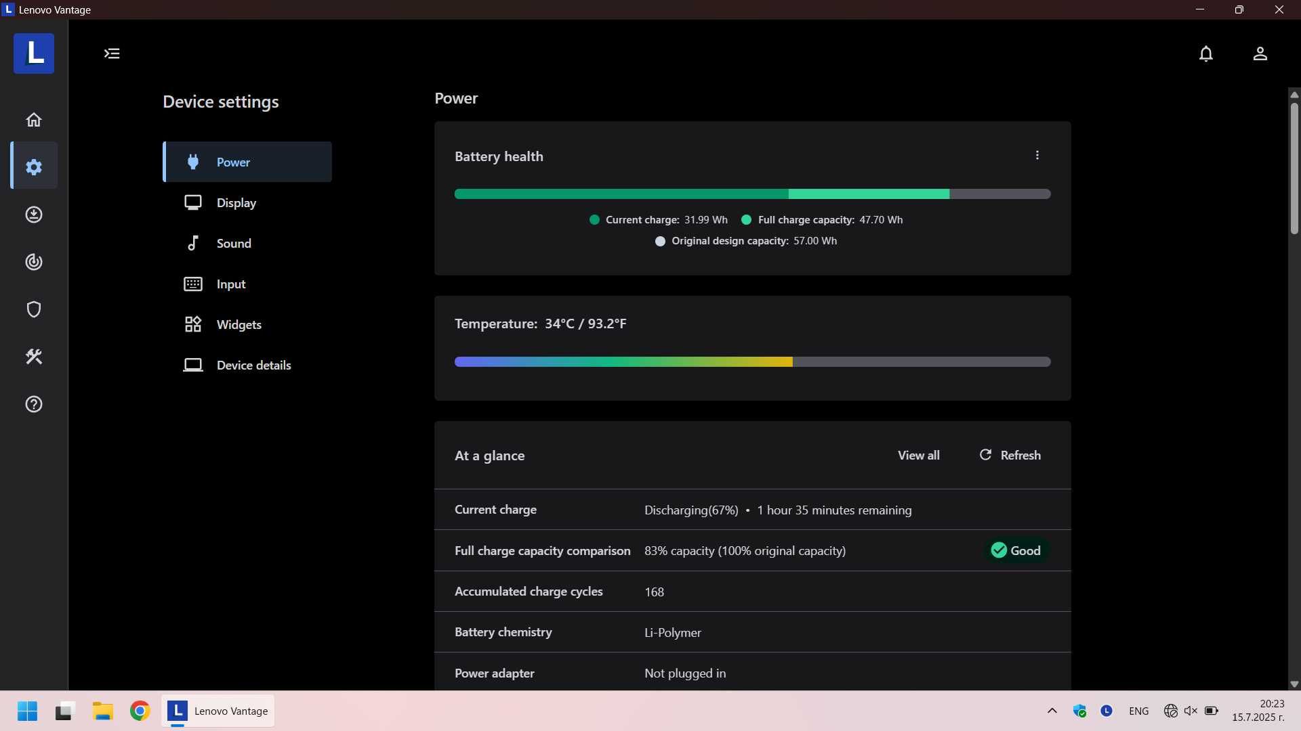
Task: Open the Home sidebar icon
Action: (34, 120)
